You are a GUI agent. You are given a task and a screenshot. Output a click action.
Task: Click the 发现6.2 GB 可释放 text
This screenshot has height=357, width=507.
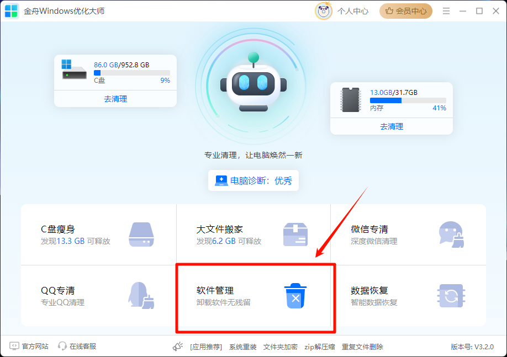click(229, 241)
